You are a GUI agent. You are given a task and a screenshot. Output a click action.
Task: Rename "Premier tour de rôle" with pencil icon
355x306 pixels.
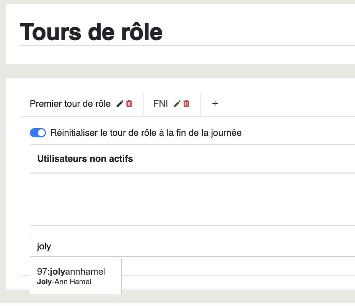tap(119, 104)
